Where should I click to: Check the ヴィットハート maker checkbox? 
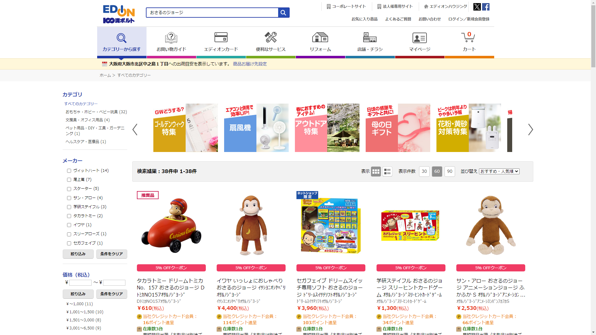pyautogui.click(x=69, y=171)
